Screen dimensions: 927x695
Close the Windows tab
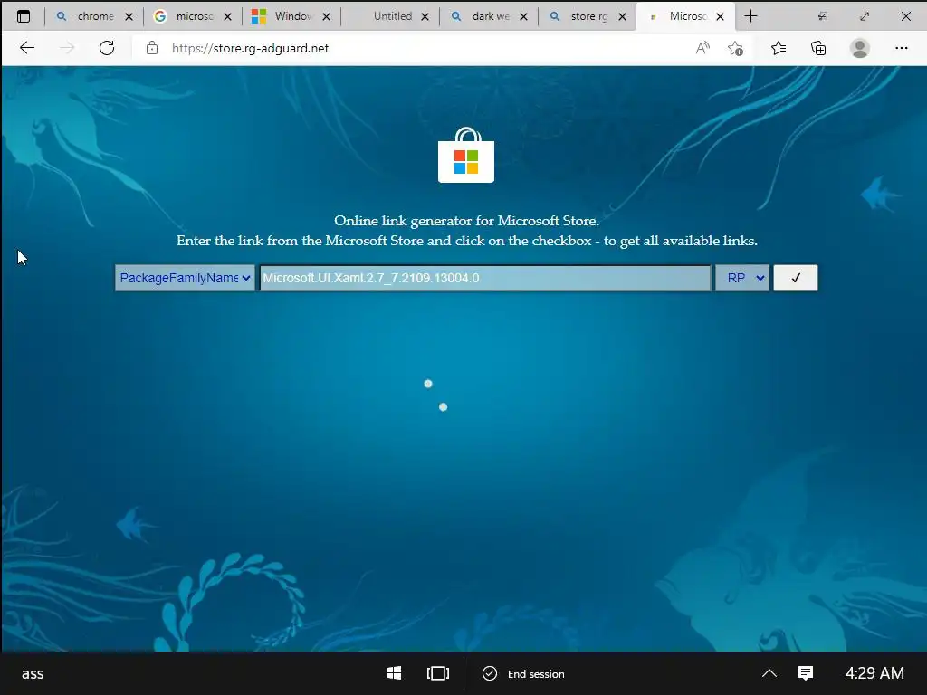[326, 17]
